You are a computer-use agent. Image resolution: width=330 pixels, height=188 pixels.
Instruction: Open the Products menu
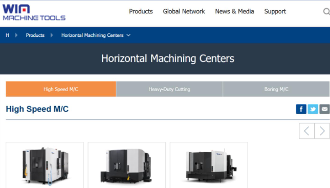click(x=141, y=11)
